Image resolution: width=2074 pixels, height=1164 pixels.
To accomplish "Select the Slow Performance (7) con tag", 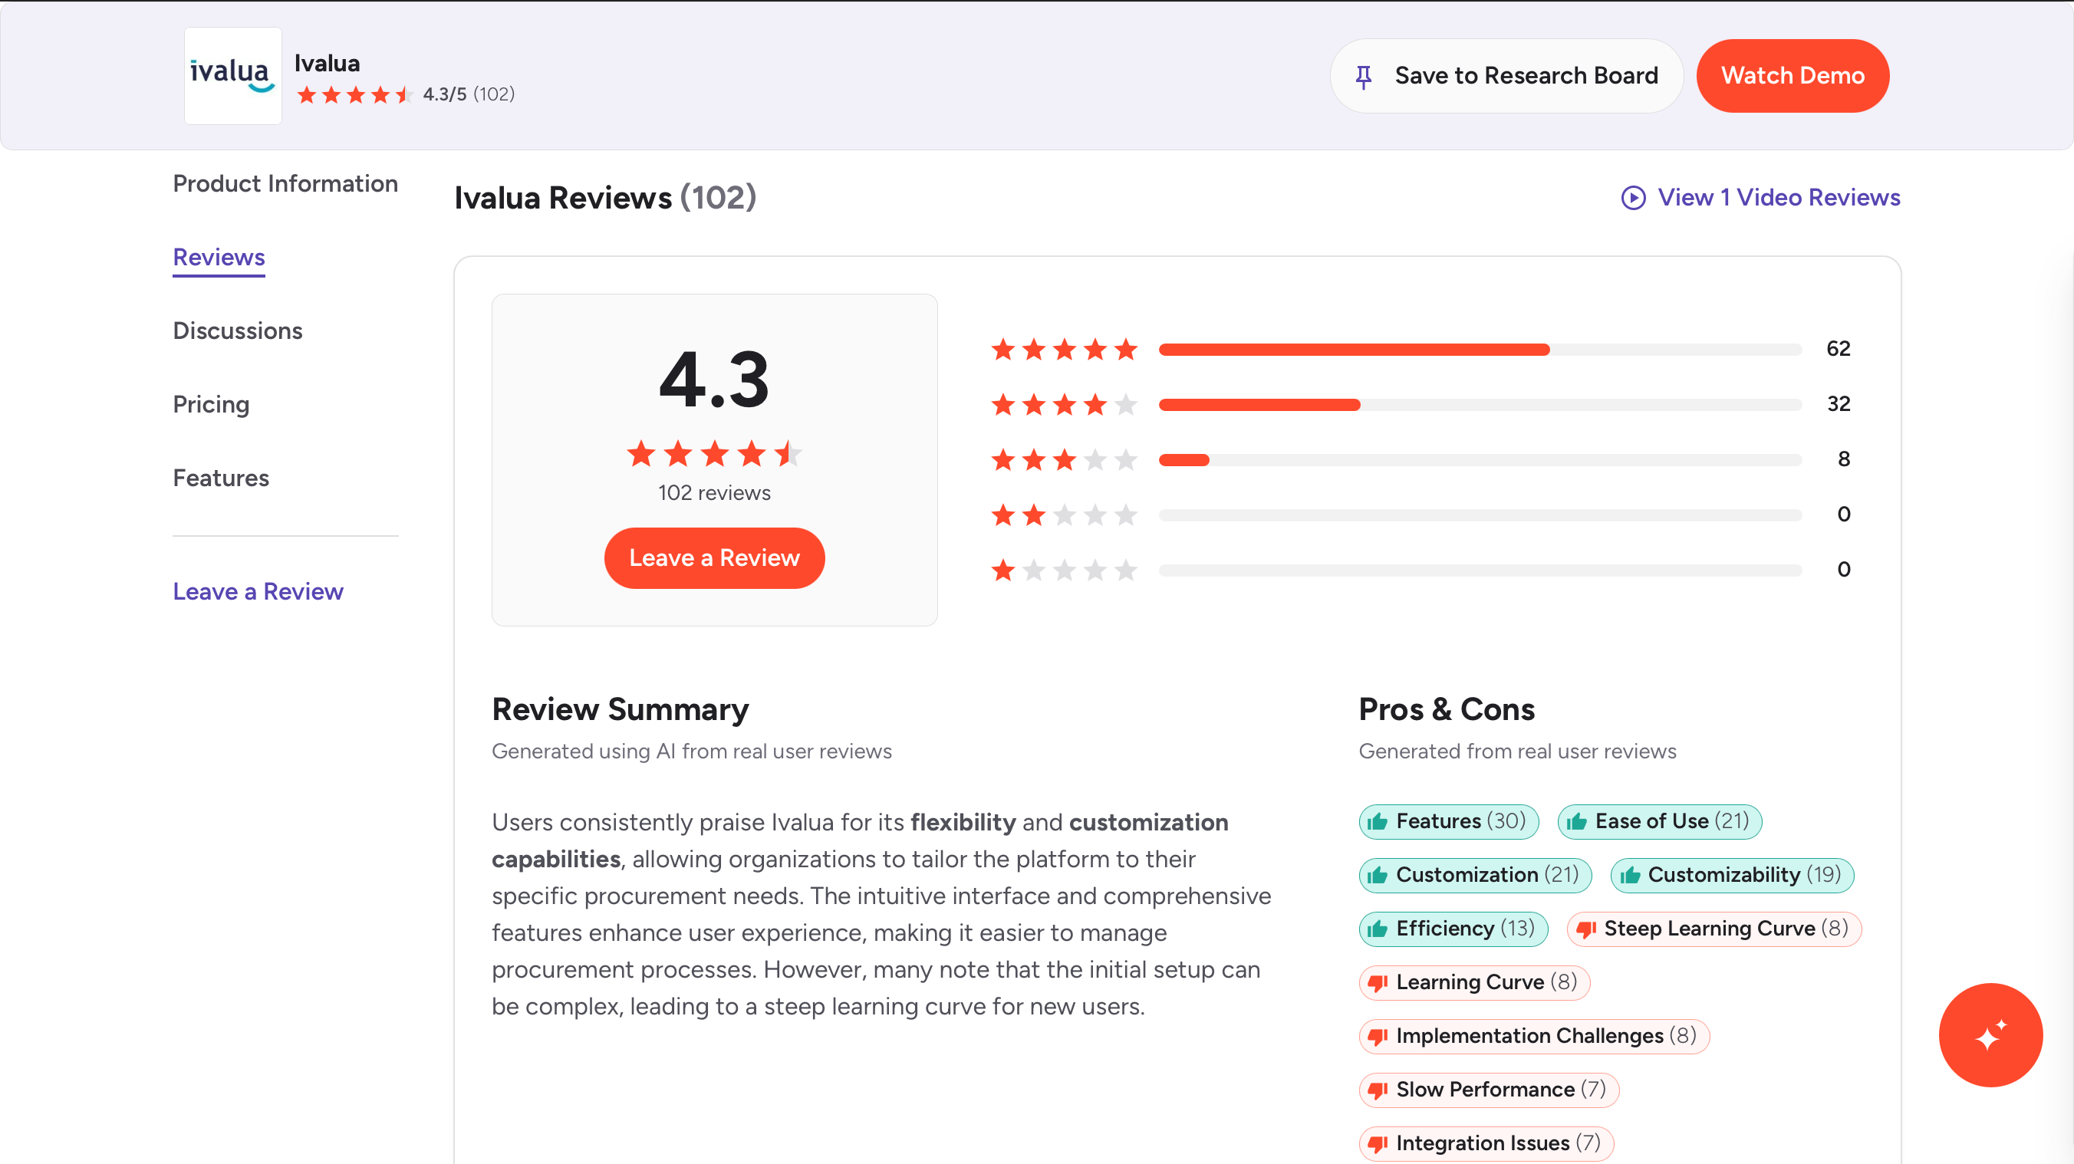I will coord(1489,1090).
